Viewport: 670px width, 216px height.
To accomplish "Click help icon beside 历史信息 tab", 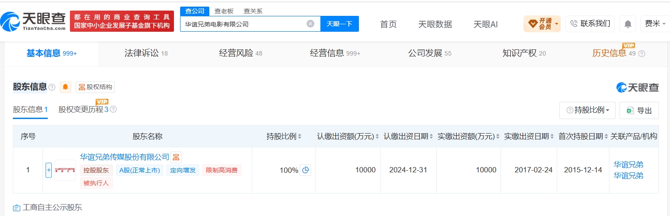I will [642, 54].
